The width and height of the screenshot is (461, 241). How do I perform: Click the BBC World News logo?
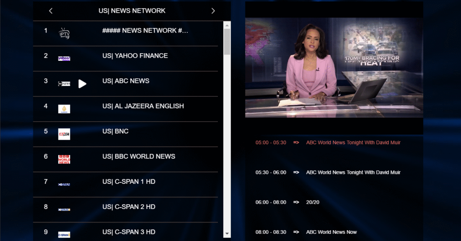coord(64,159)
